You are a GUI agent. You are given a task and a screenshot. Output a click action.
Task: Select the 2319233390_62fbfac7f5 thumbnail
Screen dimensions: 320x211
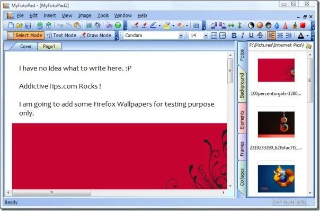click(x=276, y=124)
